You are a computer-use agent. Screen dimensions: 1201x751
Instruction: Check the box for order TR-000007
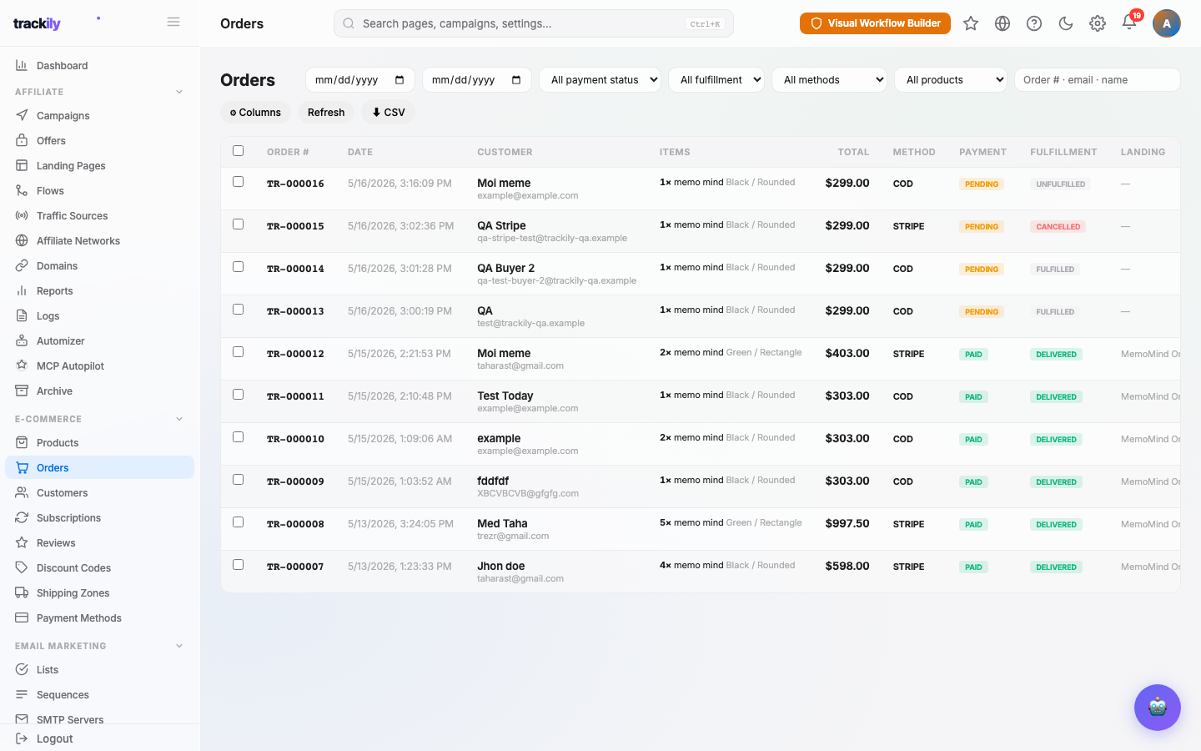[x=238, y=565]
